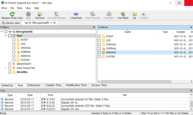The height and width of the screenshot is (115, 193).
Task: Collapse the G: (Recognized0) tree node
Action: click(2, 32)
